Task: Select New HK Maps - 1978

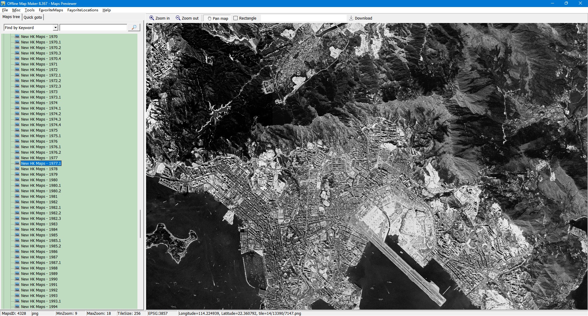Action: (39, 169)
